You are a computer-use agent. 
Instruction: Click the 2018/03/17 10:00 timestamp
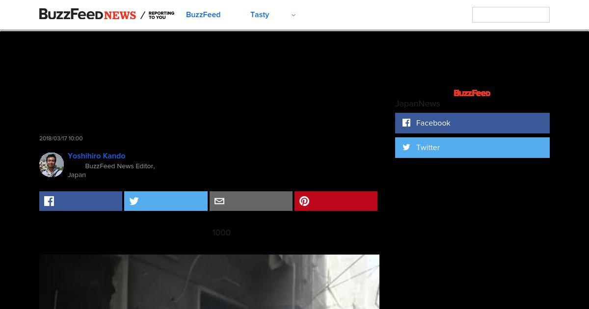[x=61, y=138]
